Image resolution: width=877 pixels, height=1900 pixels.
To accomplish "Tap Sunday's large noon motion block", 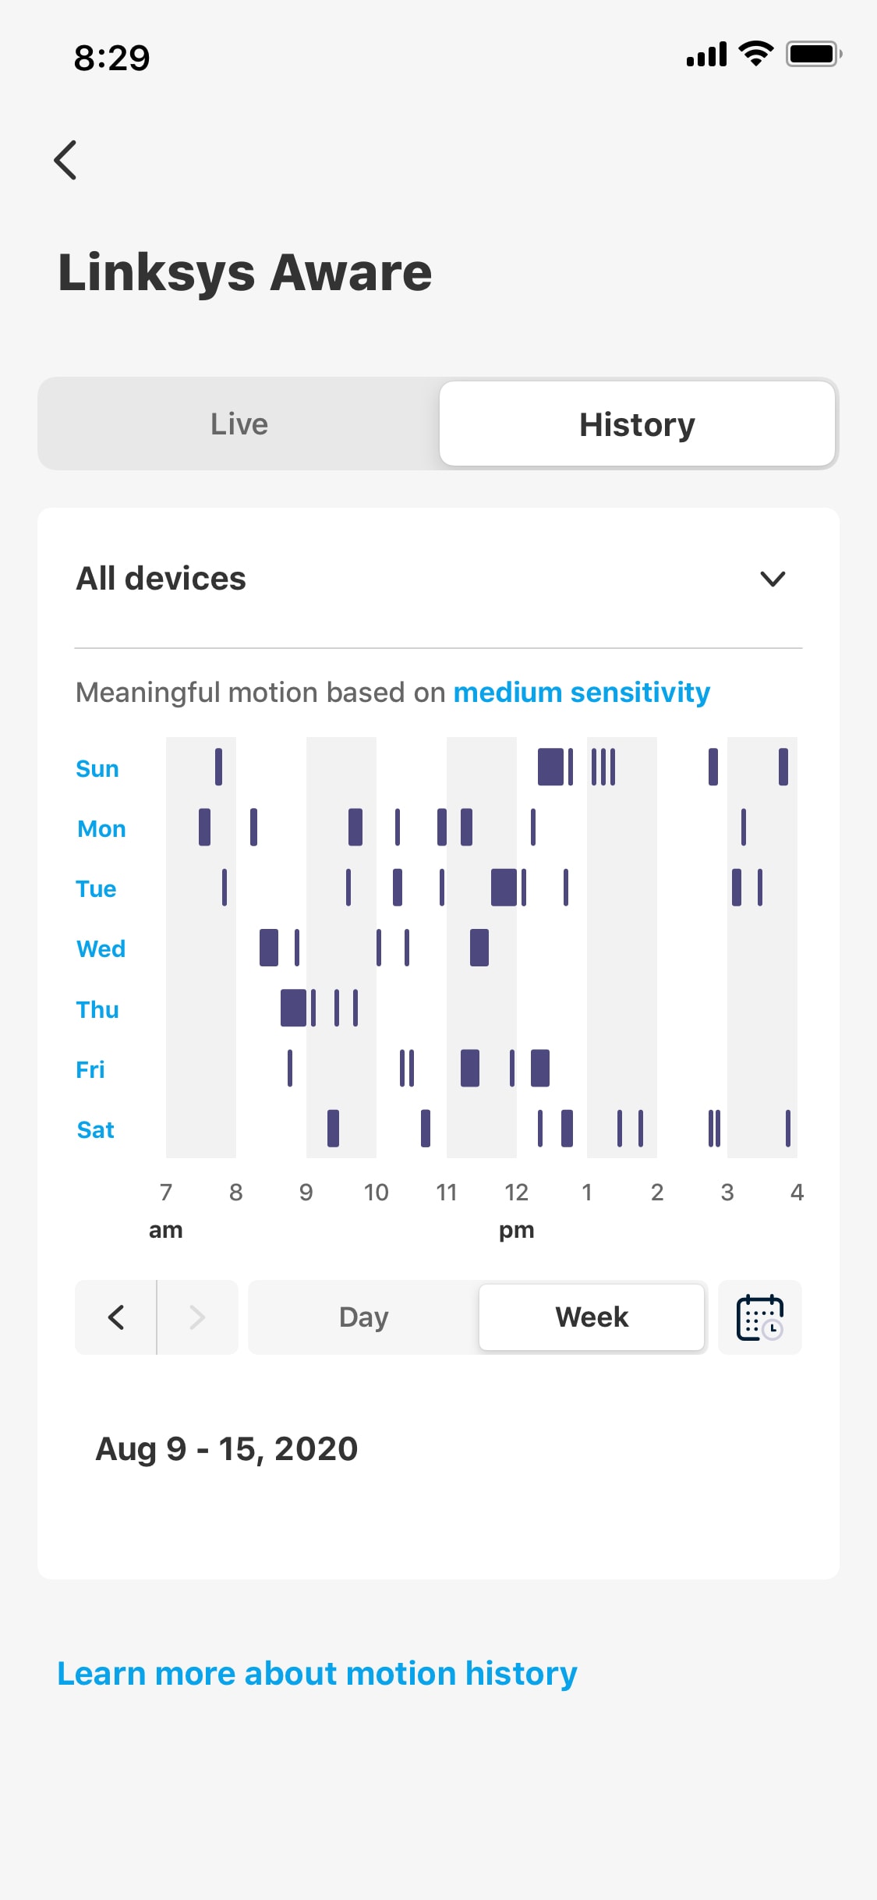I will [550, 767].
